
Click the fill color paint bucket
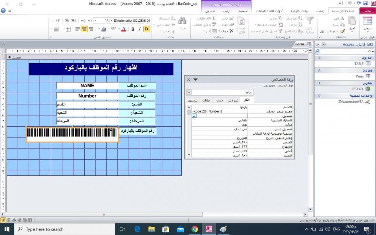[x=104, y=29]
